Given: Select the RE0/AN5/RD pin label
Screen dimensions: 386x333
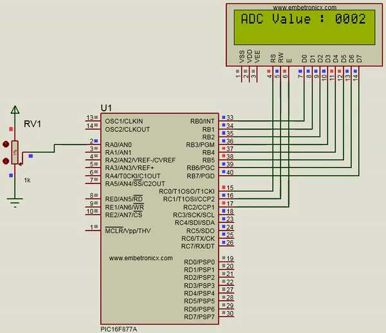Looking at the screenshot, I should pos(124,199).
